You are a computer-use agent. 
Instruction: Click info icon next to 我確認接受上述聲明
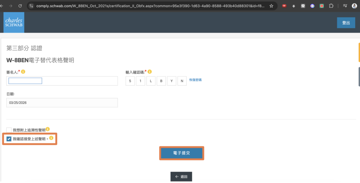click(x=51, y=138)
